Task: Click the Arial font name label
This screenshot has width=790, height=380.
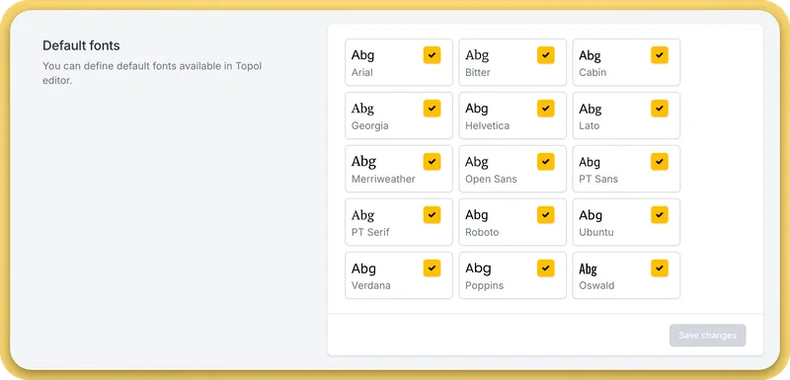Action: tap(361, 72)
